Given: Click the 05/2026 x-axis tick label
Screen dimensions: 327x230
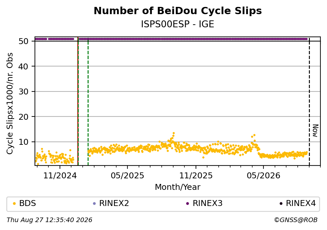Looking at the screenshot, I should 263,176.
